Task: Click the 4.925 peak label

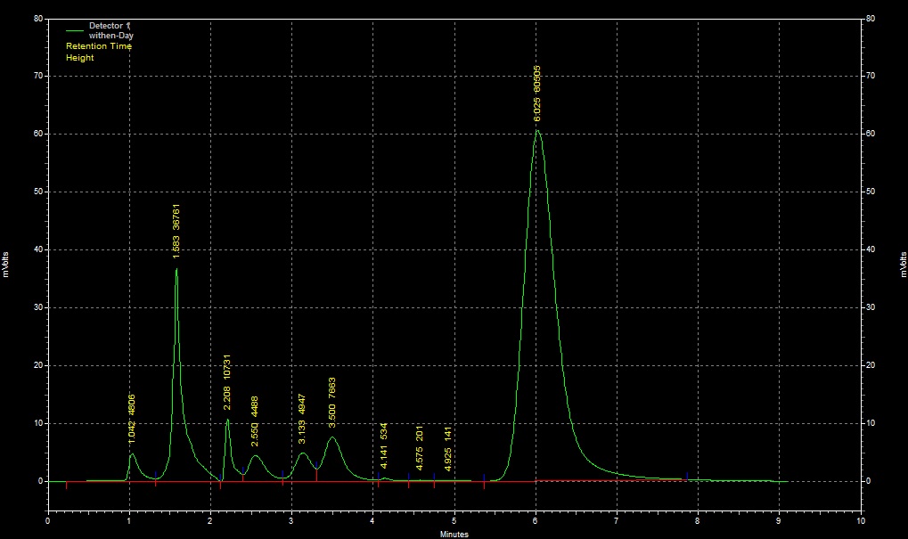Action: click(448, 448)
